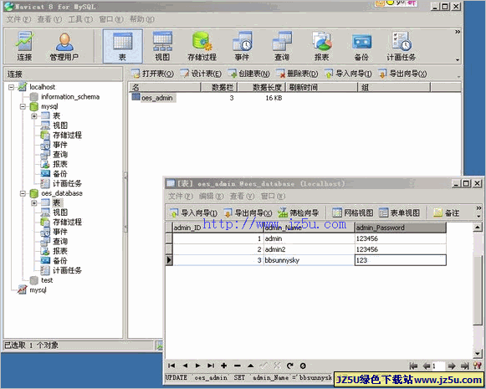Open 文件 menu in main window
Screen dimensions: 486x389
(18, 19)
